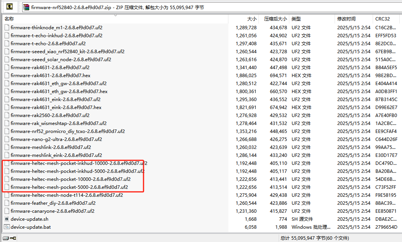402x242 pixels.
Task: Click the disk drive icon in status bar
Action: pyautogui.click(x=5, y=238)
